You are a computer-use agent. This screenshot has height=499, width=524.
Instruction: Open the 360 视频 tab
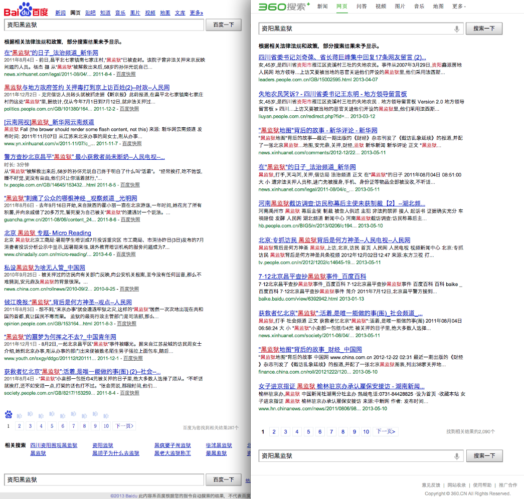(x=381, y=7)
